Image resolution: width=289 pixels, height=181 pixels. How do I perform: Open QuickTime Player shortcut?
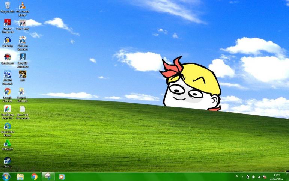tap(8, 130)
